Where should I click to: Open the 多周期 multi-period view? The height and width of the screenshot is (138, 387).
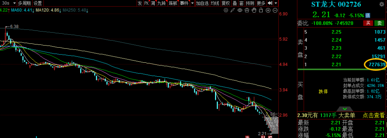[24, 3]
